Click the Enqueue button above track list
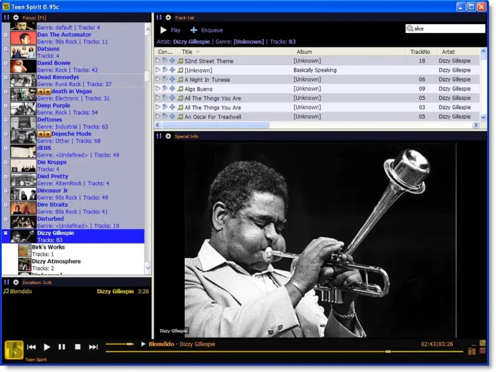This screenshot has height=372, width=496. [206, 30]
